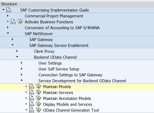Expand the Commercial Project Management node
The height and width of the screenshot is (113, 154).
pyautogui.click(x=8, y=16)
